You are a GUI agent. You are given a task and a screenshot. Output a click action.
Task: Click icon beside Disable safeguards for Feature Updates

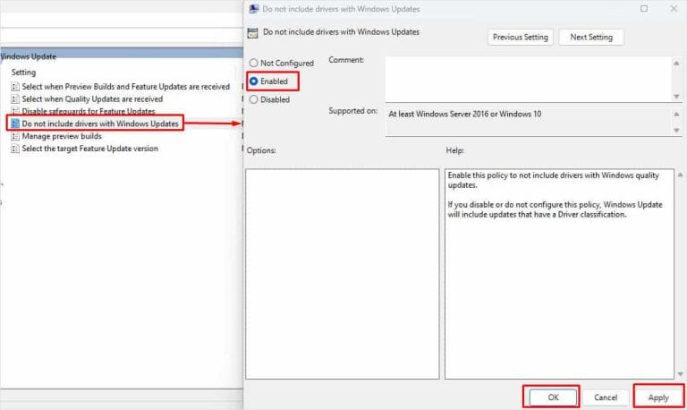15,111
